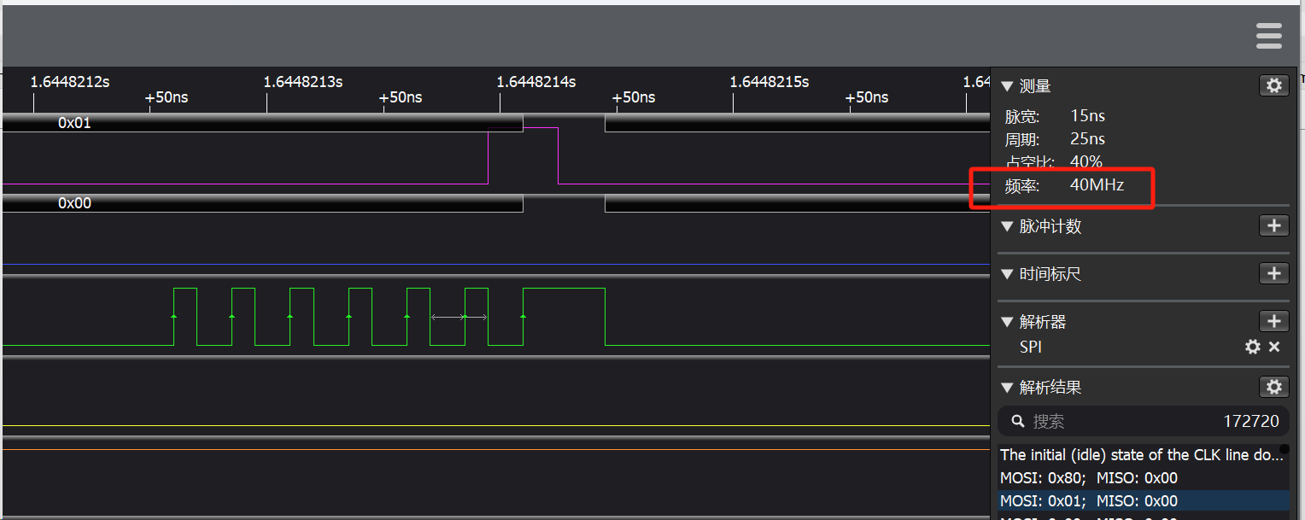
Task: Add a new decoder with 解析器 plus button
Action: pos(1274,321)
